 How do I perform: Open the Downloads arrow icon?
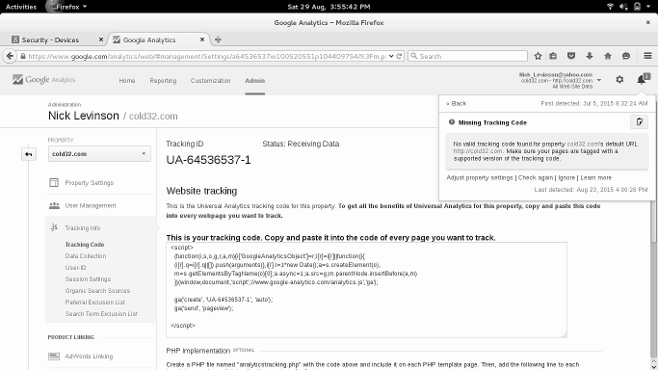tap(590, 56)
